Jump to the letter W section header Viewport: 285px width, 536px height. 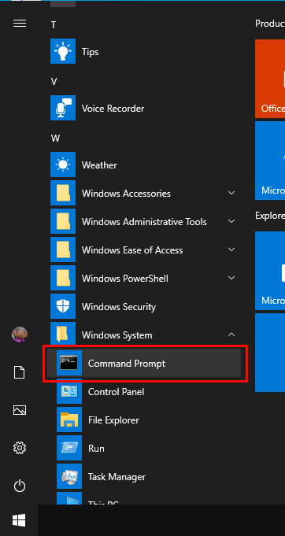(55, 138)
